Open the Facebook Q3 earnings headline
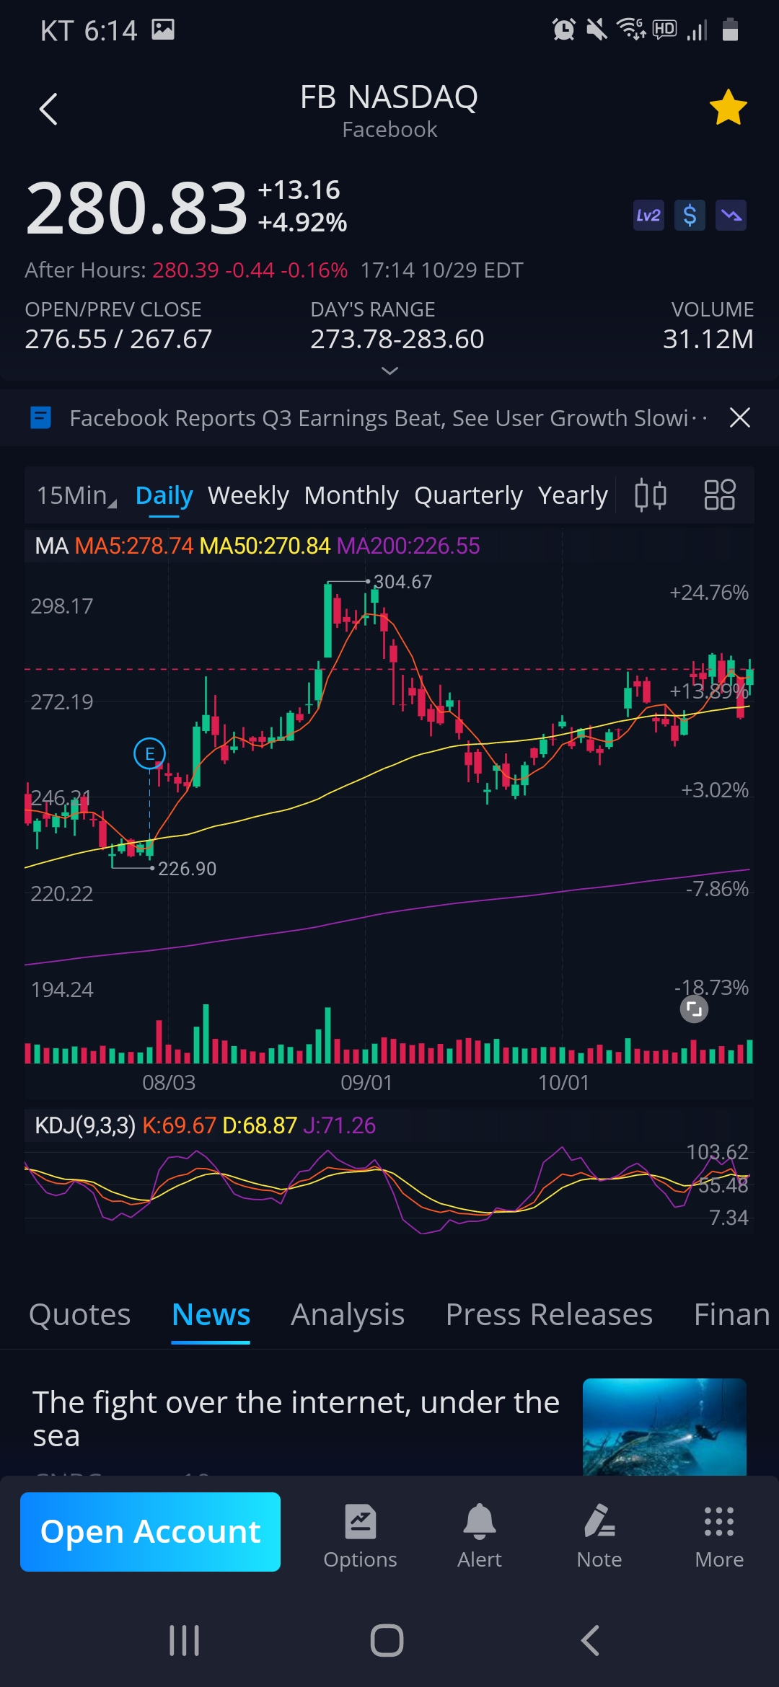 coord(379,418)
